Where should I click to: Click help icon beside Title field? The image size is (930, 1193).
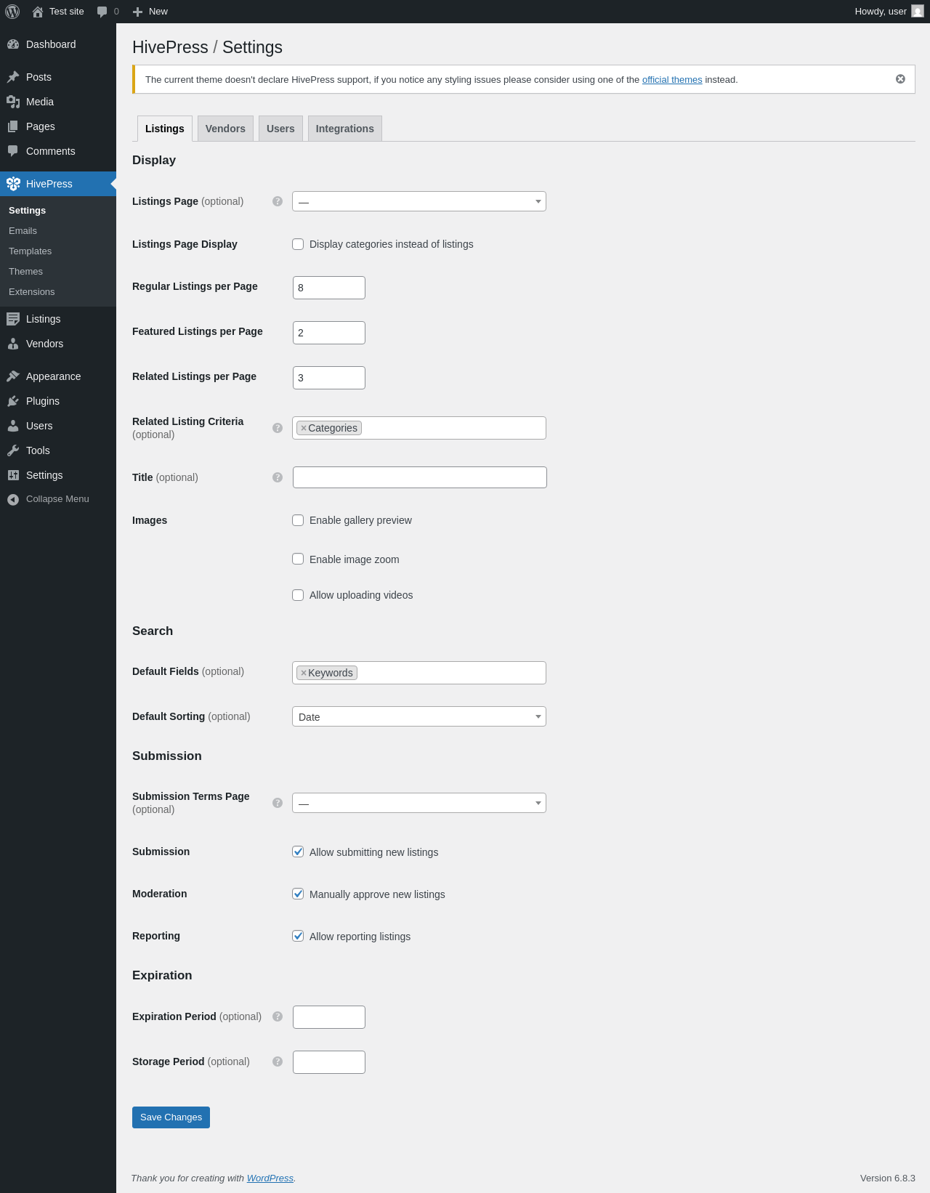278,477
